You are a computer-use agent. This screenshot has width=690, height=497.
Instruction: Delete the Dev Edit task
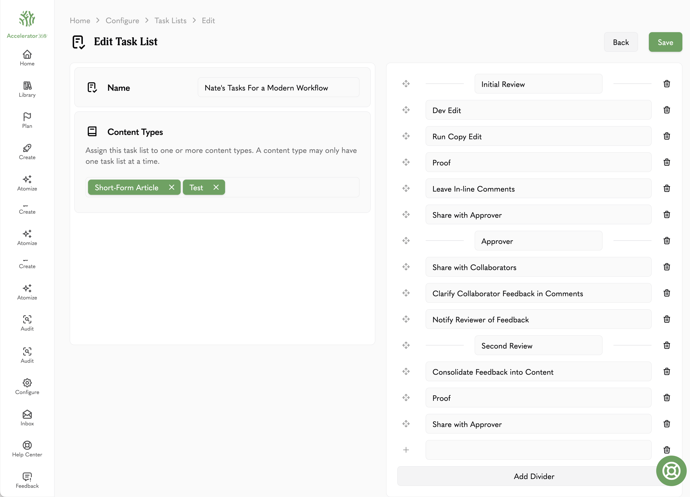click(x=667, y=110)
